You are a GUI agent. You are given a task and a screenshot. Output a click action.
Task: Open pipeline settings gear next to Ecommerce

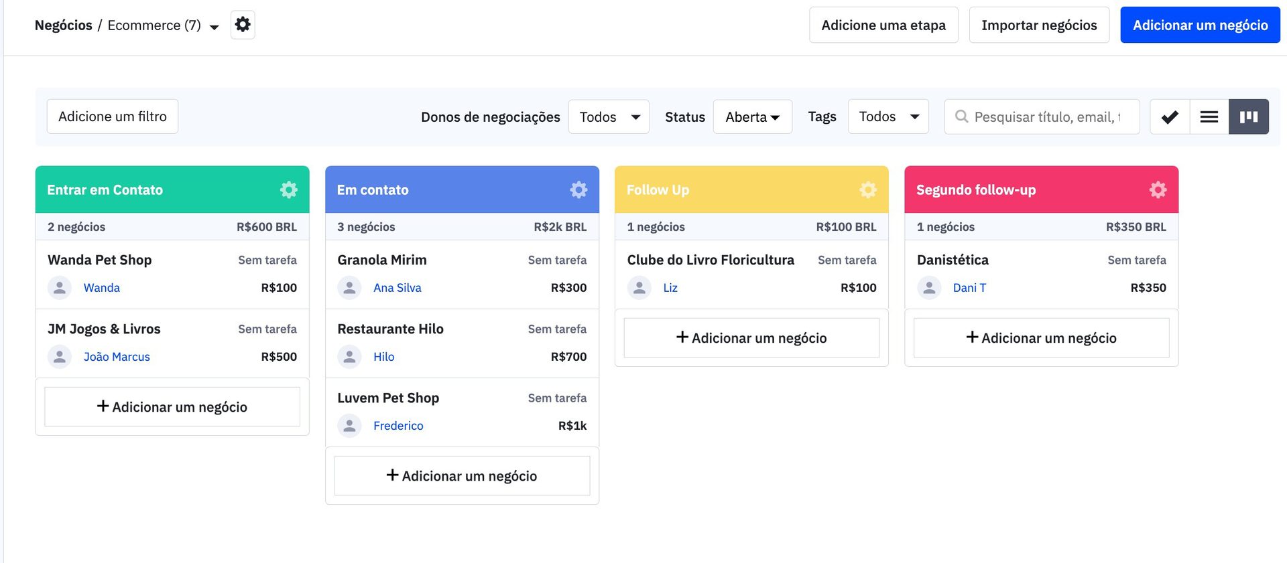[243, 25]
